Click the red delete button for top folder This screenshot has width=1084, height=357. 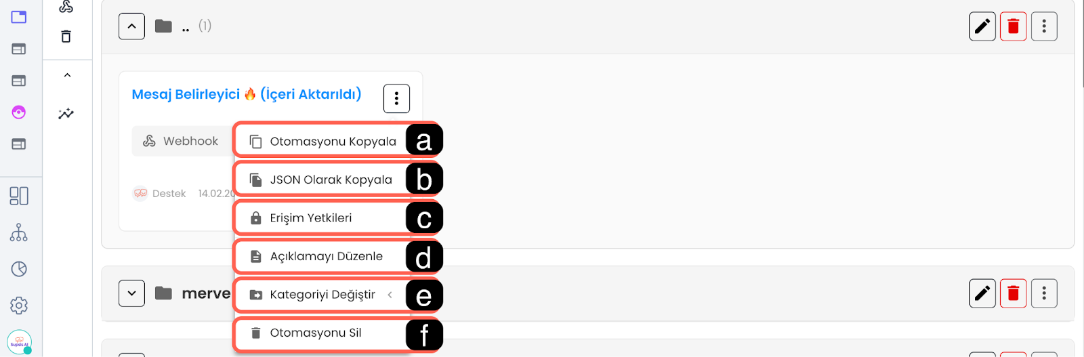pos(1013,26)
